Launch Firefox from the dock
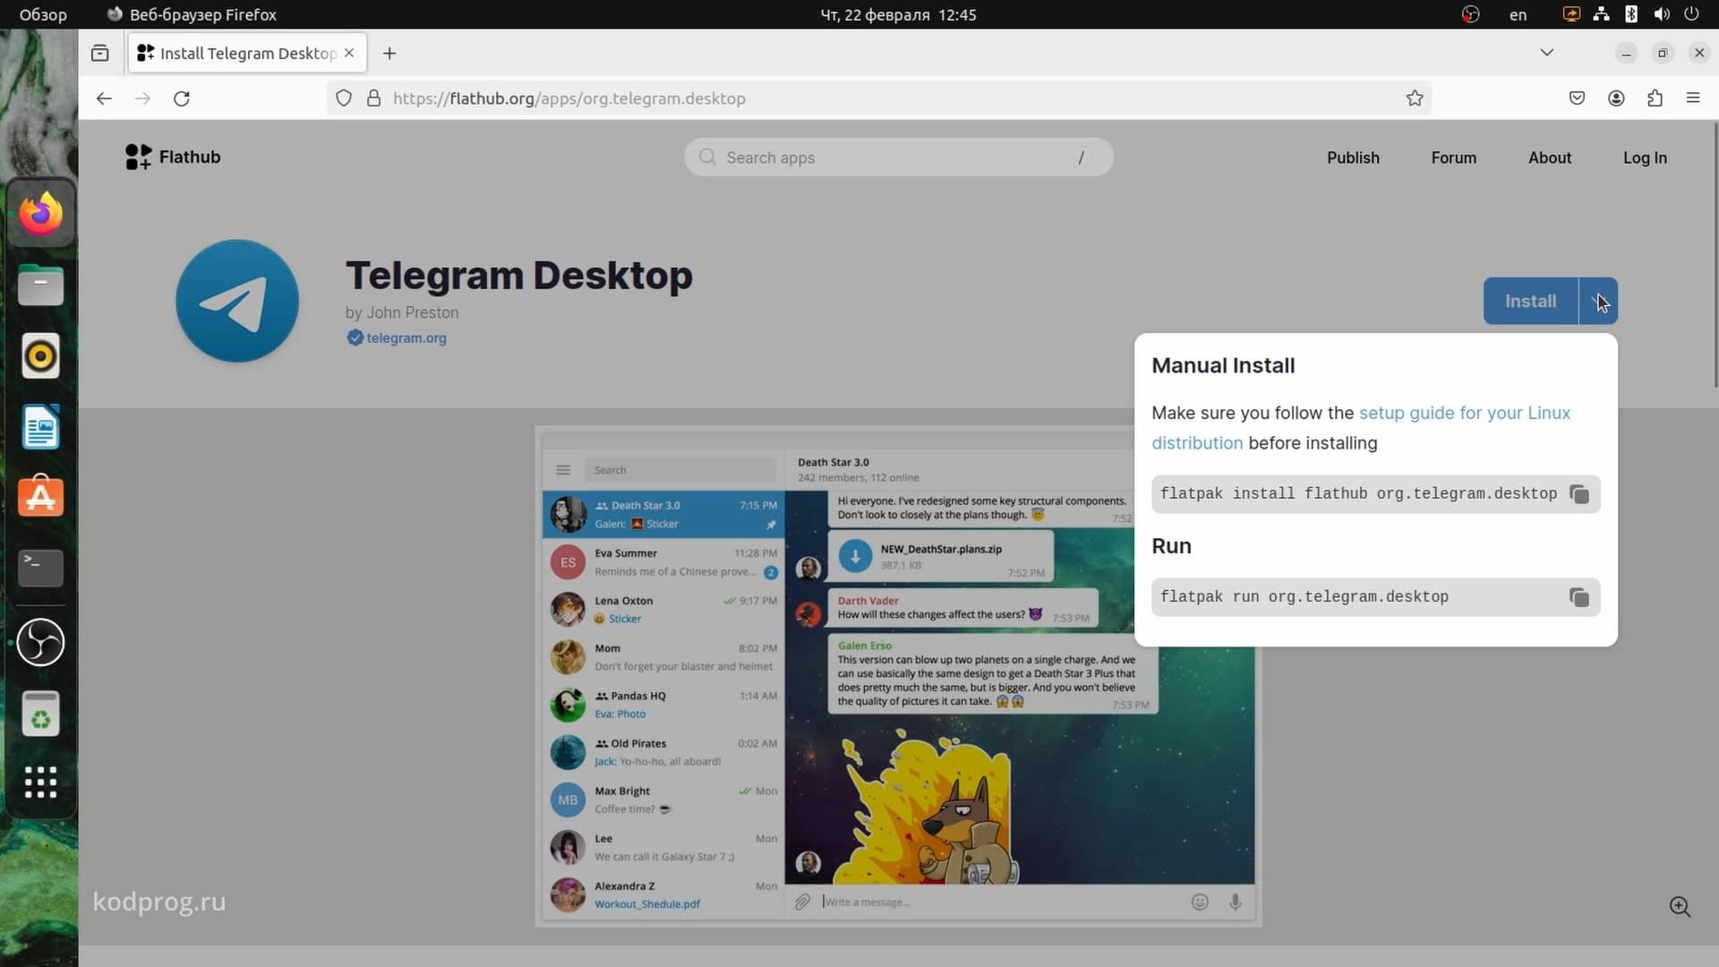The image size is (1719, 967). 41,215
